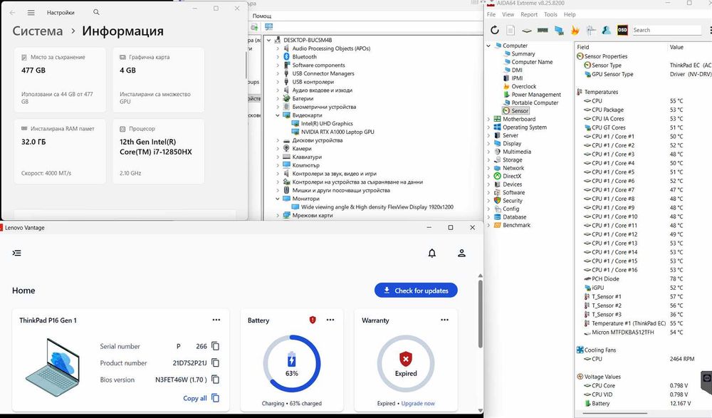
Task: Select the Wide viewing angle FlexView Display monitor
Action: (x=377, y=207)
